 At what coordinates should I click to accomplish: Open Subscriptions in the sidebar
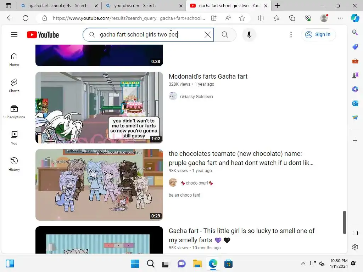click(x=14, y=112)
